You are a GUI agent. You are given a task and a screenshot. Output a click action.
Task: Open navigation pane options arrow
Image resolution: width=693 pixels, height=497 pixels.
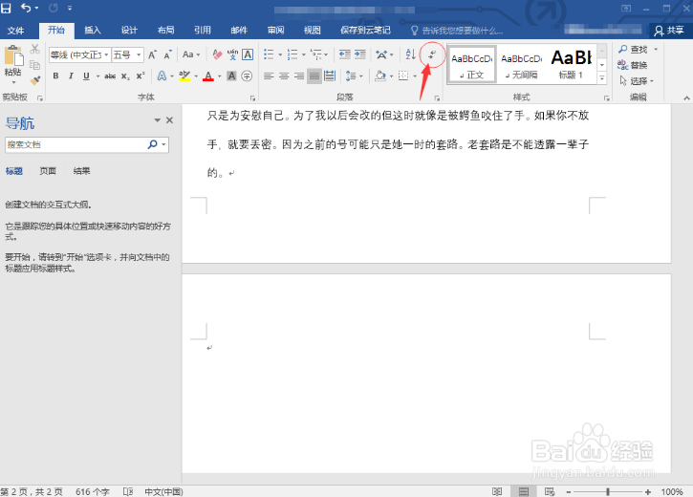(158, 120)
